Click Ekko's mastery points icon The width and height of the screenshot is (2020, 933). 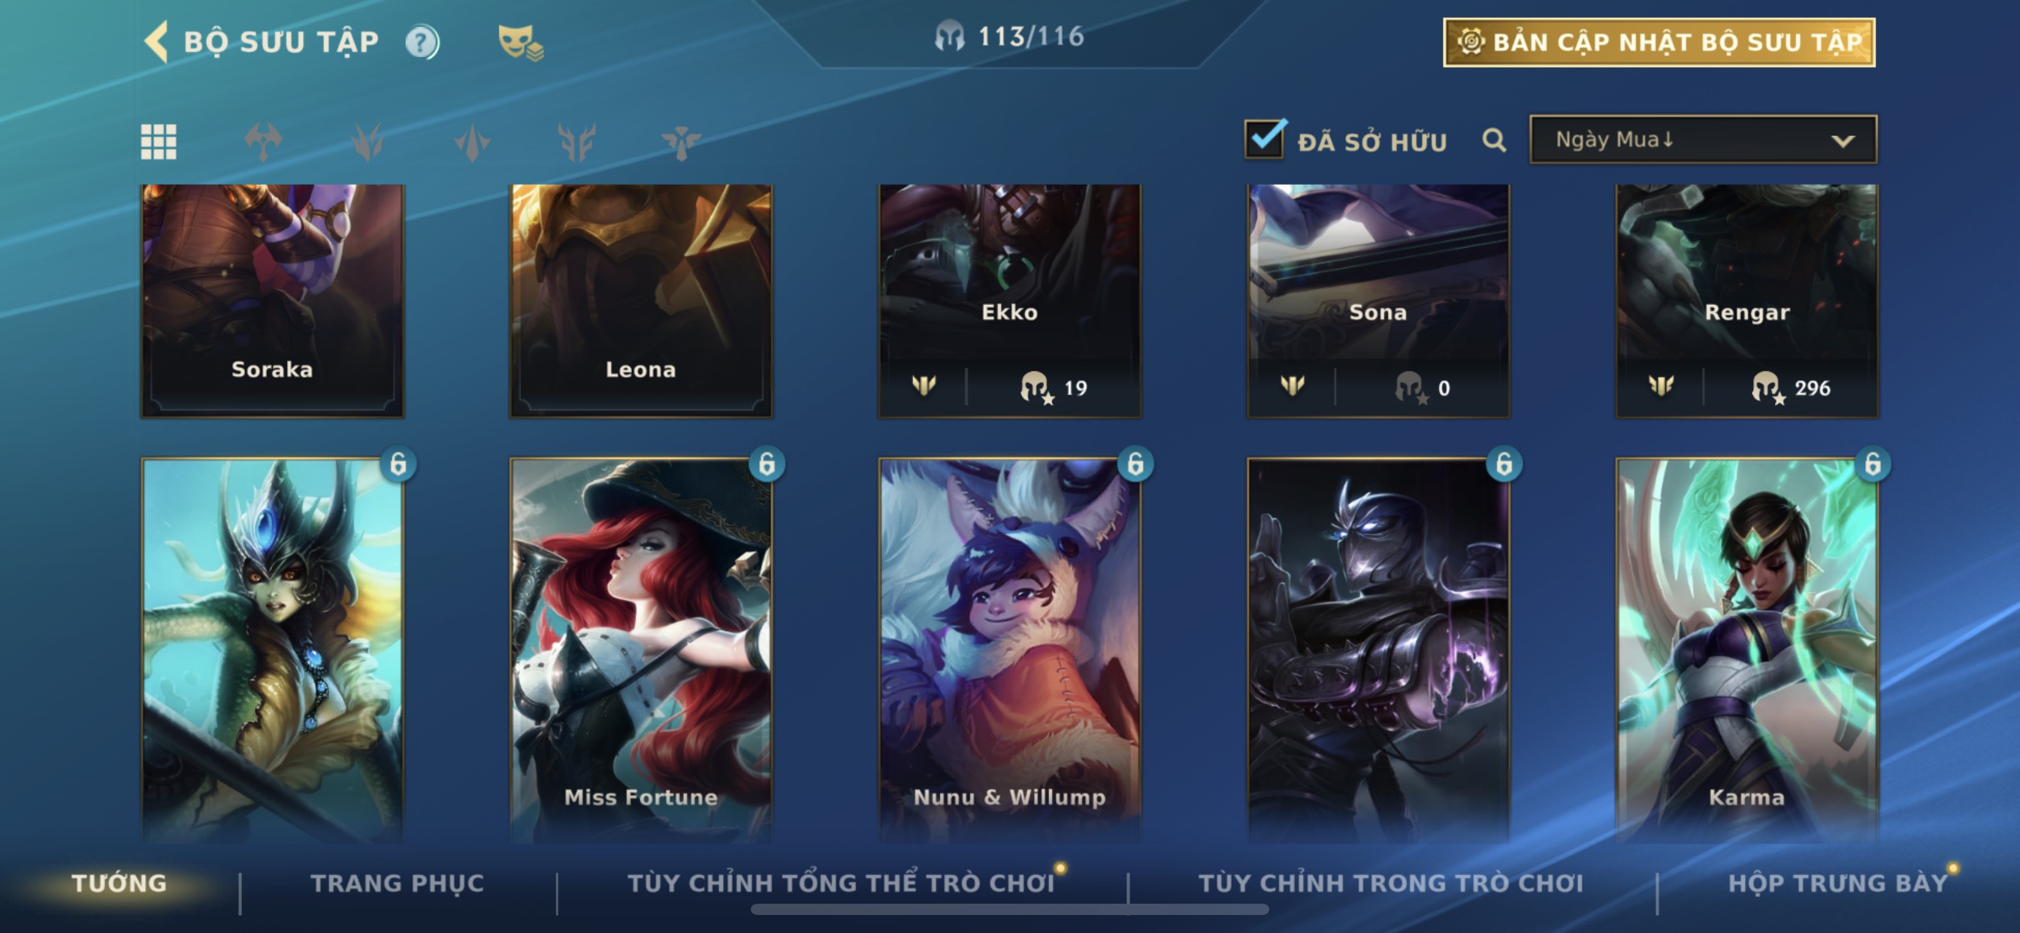1036,388
